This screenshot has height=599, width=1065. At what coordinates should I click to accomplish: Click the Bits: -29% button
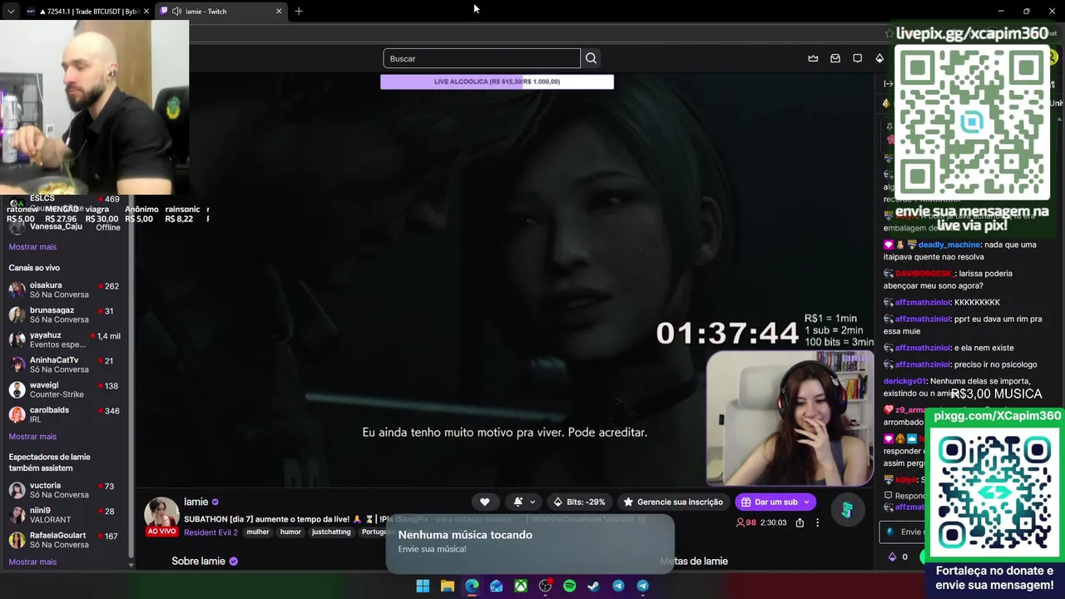[579, 502]
